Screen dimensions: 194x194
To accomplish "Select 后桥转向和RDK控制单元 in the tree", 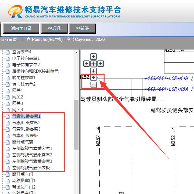I will click(x=35, y=71).
